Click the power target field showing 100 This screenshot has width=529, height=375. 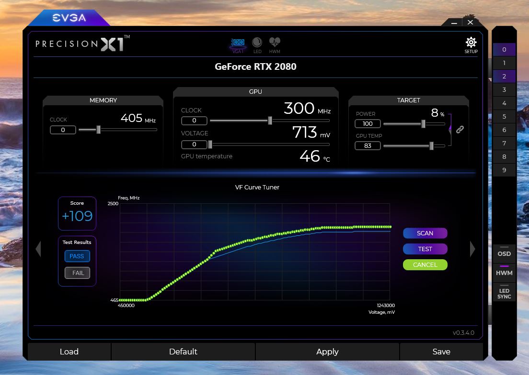(x=368, y=124)
